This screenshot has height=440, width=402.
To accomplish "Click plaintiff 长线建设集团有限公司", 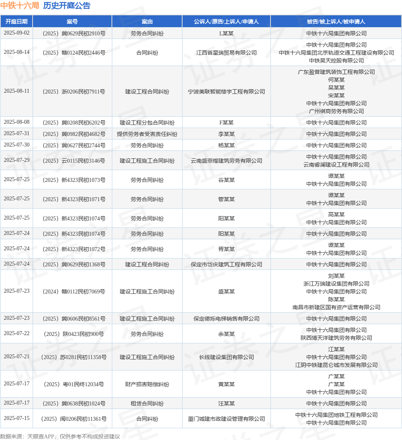I will click(226, 357).
